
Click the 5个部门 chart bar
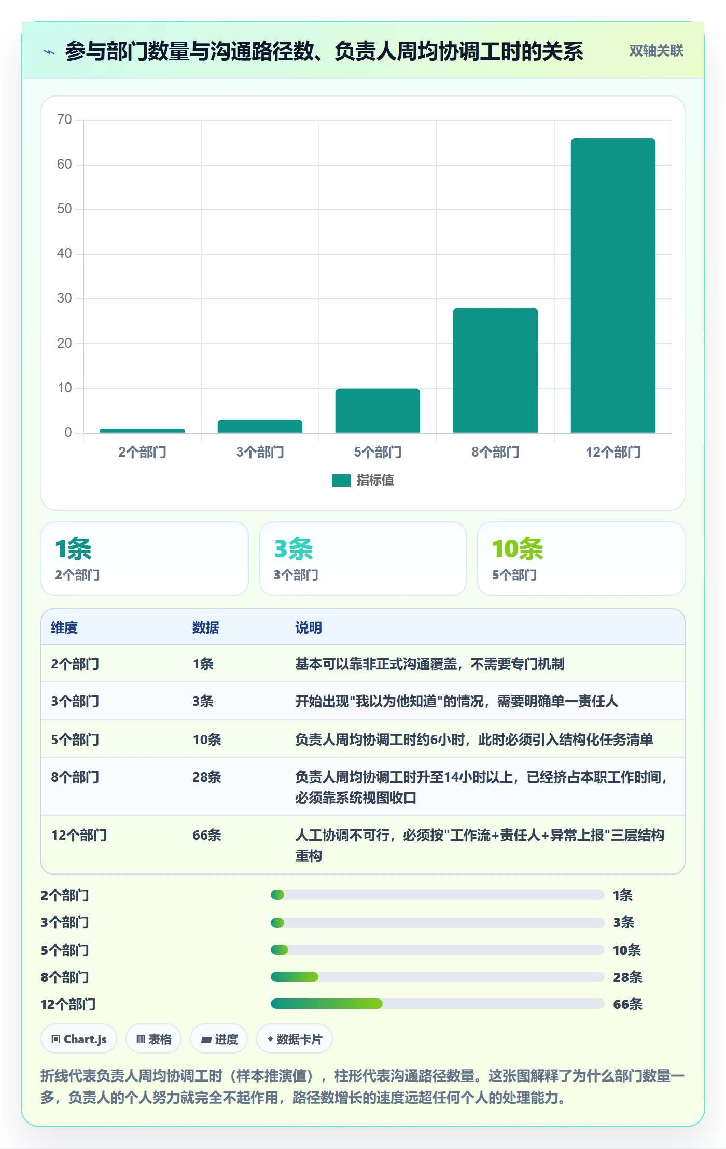[378, 411]
